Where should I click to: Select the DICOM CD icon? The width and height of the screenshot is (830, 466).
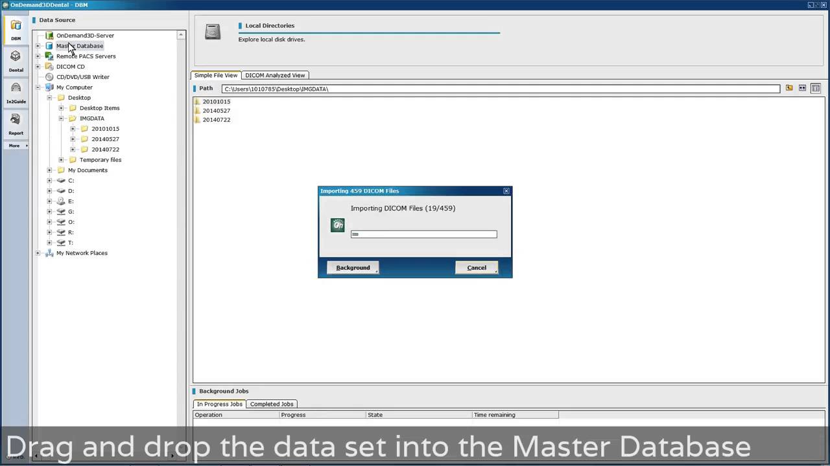click(49, 67)
